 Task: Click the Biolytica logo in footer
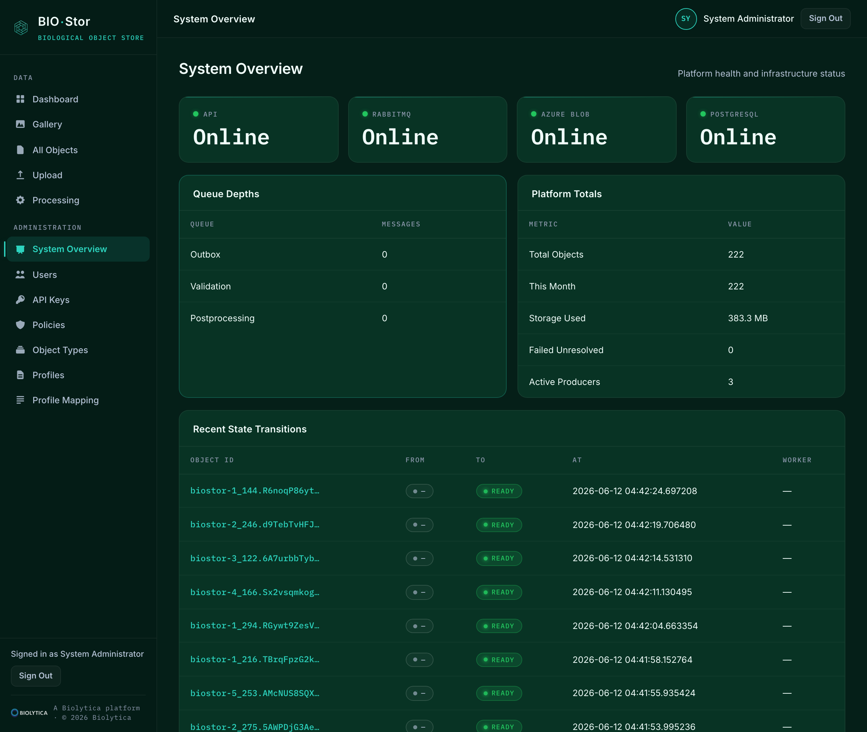(29, 712)
